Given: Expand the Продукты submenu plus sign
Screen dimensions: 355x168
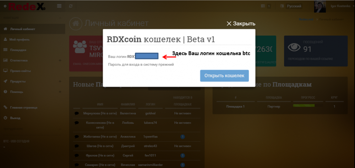Looking at the screenshot, I should [x=60, y=81].
